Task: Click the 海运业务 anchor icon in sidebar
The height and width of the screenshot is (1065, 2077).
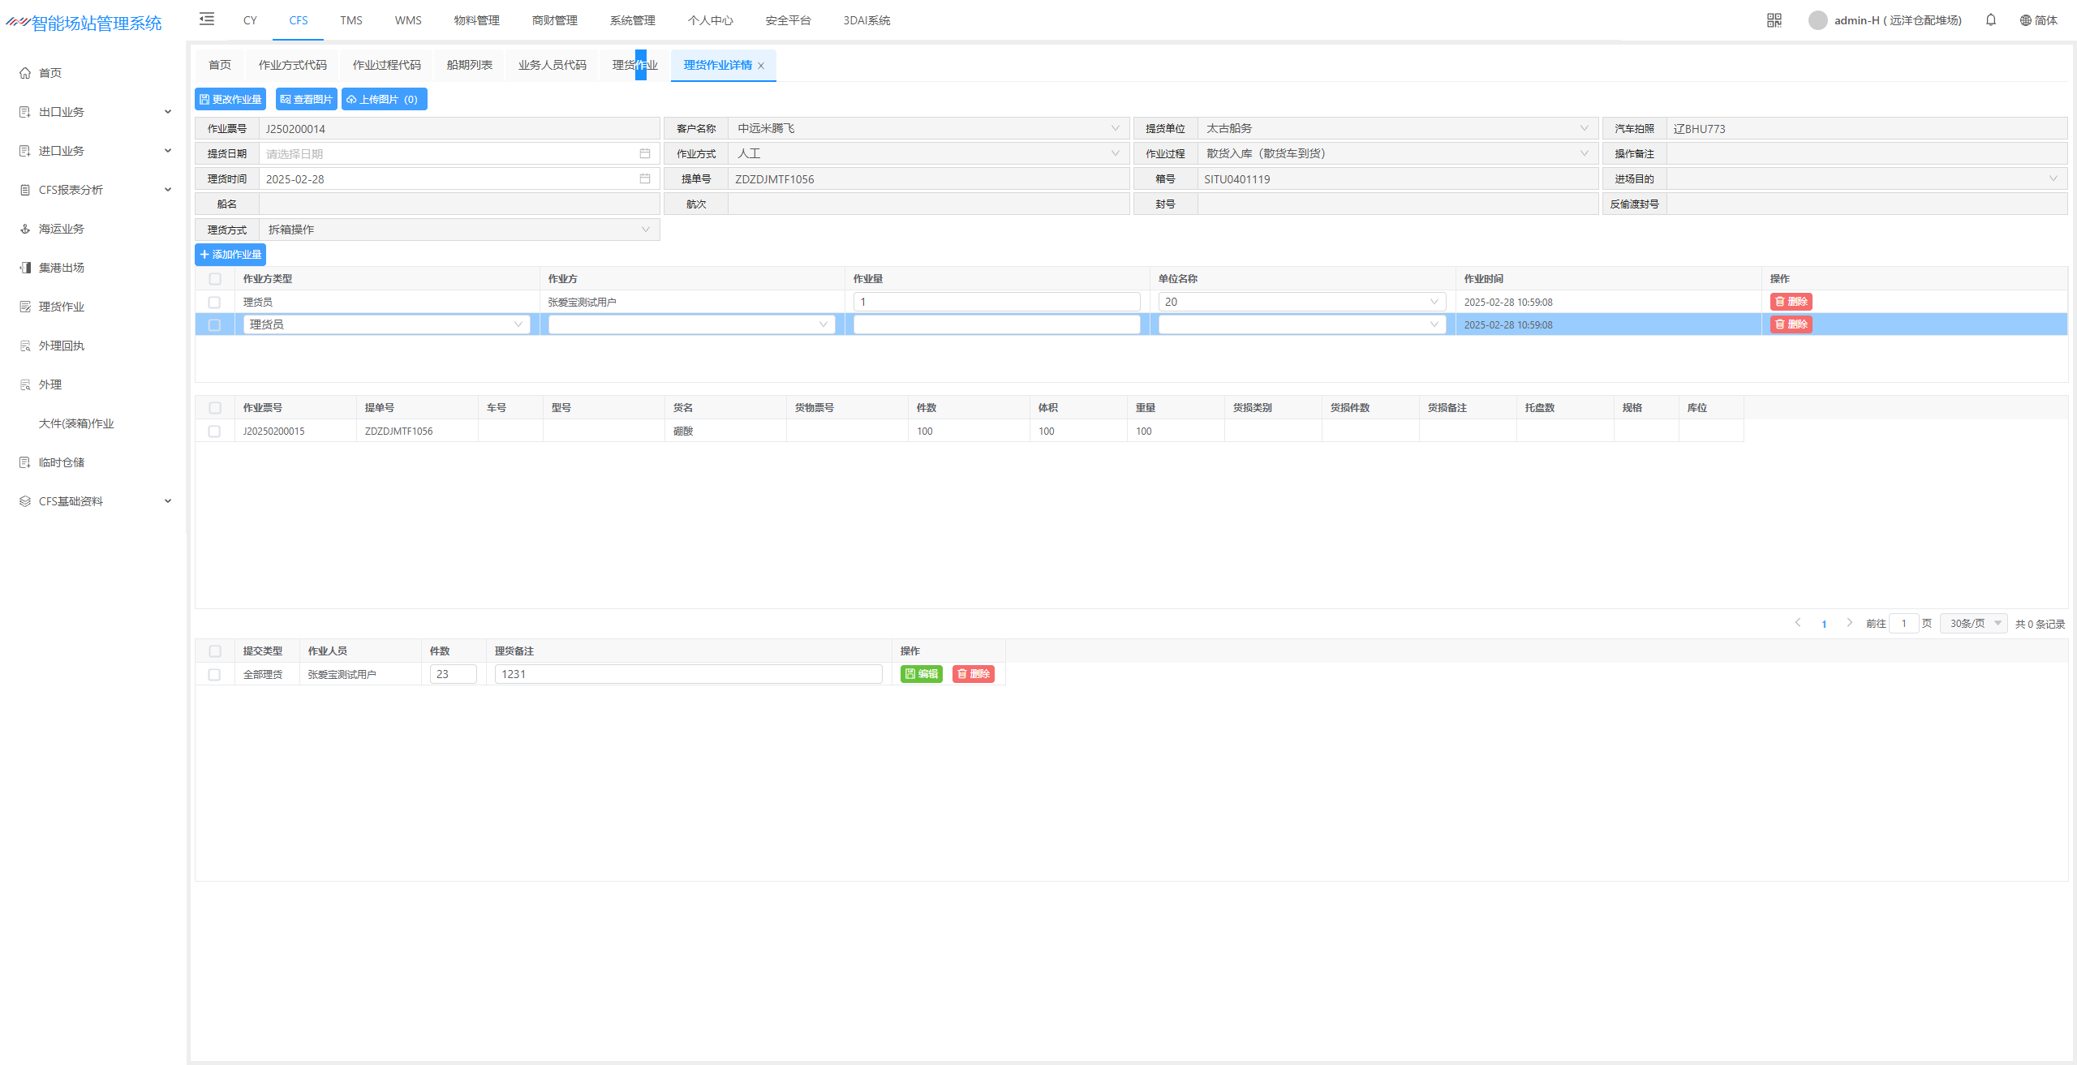Action: pos(25,229)
